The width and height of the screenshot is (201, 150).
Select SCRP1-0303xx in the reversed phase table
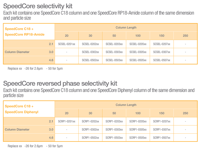tap(114, 129)
